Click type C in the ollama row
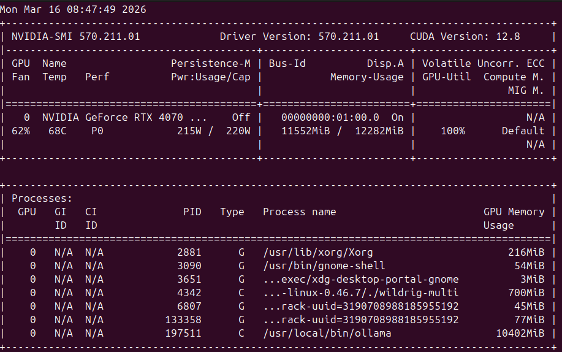Image resolution: width=562 pixels, height=352 pixels. pyautogui.click(x=241, y=334)
